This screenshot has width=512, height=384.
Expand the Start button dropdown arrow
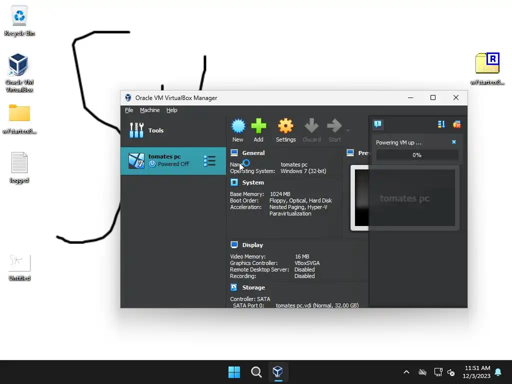tap(348, 130)
